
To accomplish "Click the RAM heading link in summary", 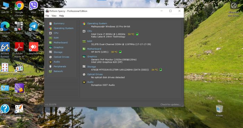I will [90, 41].
